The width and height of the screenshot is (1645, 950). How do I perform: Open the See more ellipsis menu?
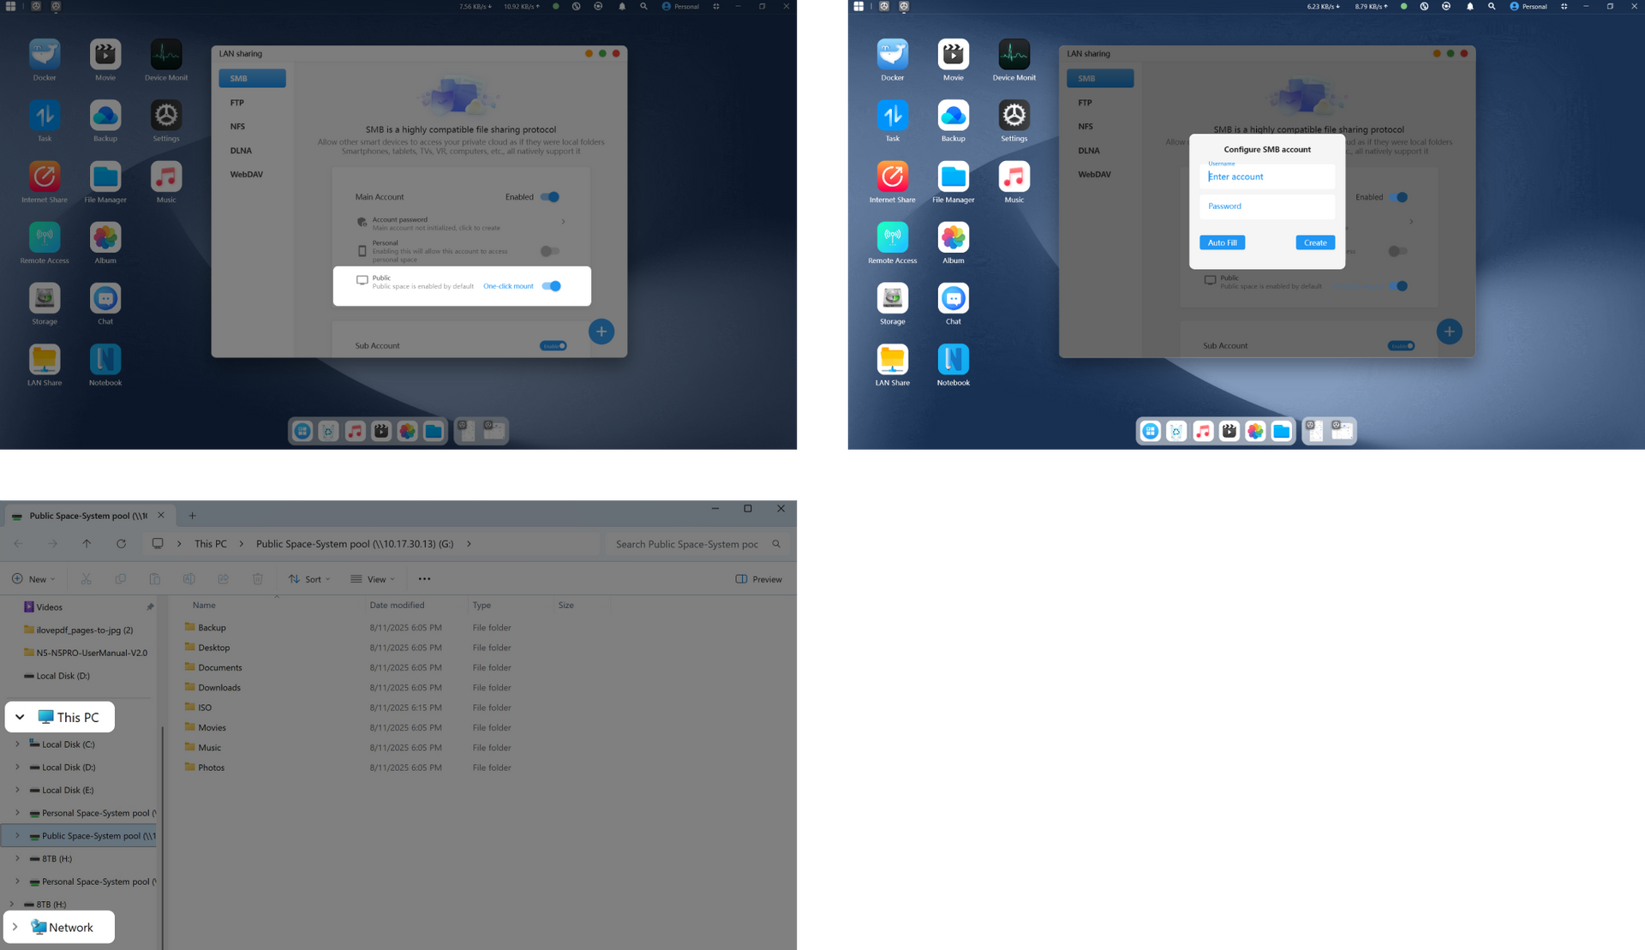click(x=424, y=579)
